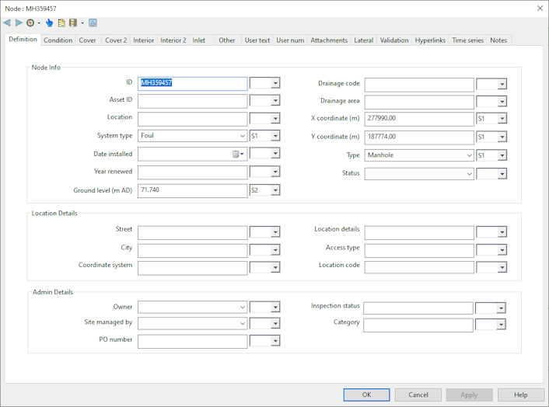Click the rightmost blue toolbar icon
Viewport: 549px width, 407px height.
(x=93, y=23)
